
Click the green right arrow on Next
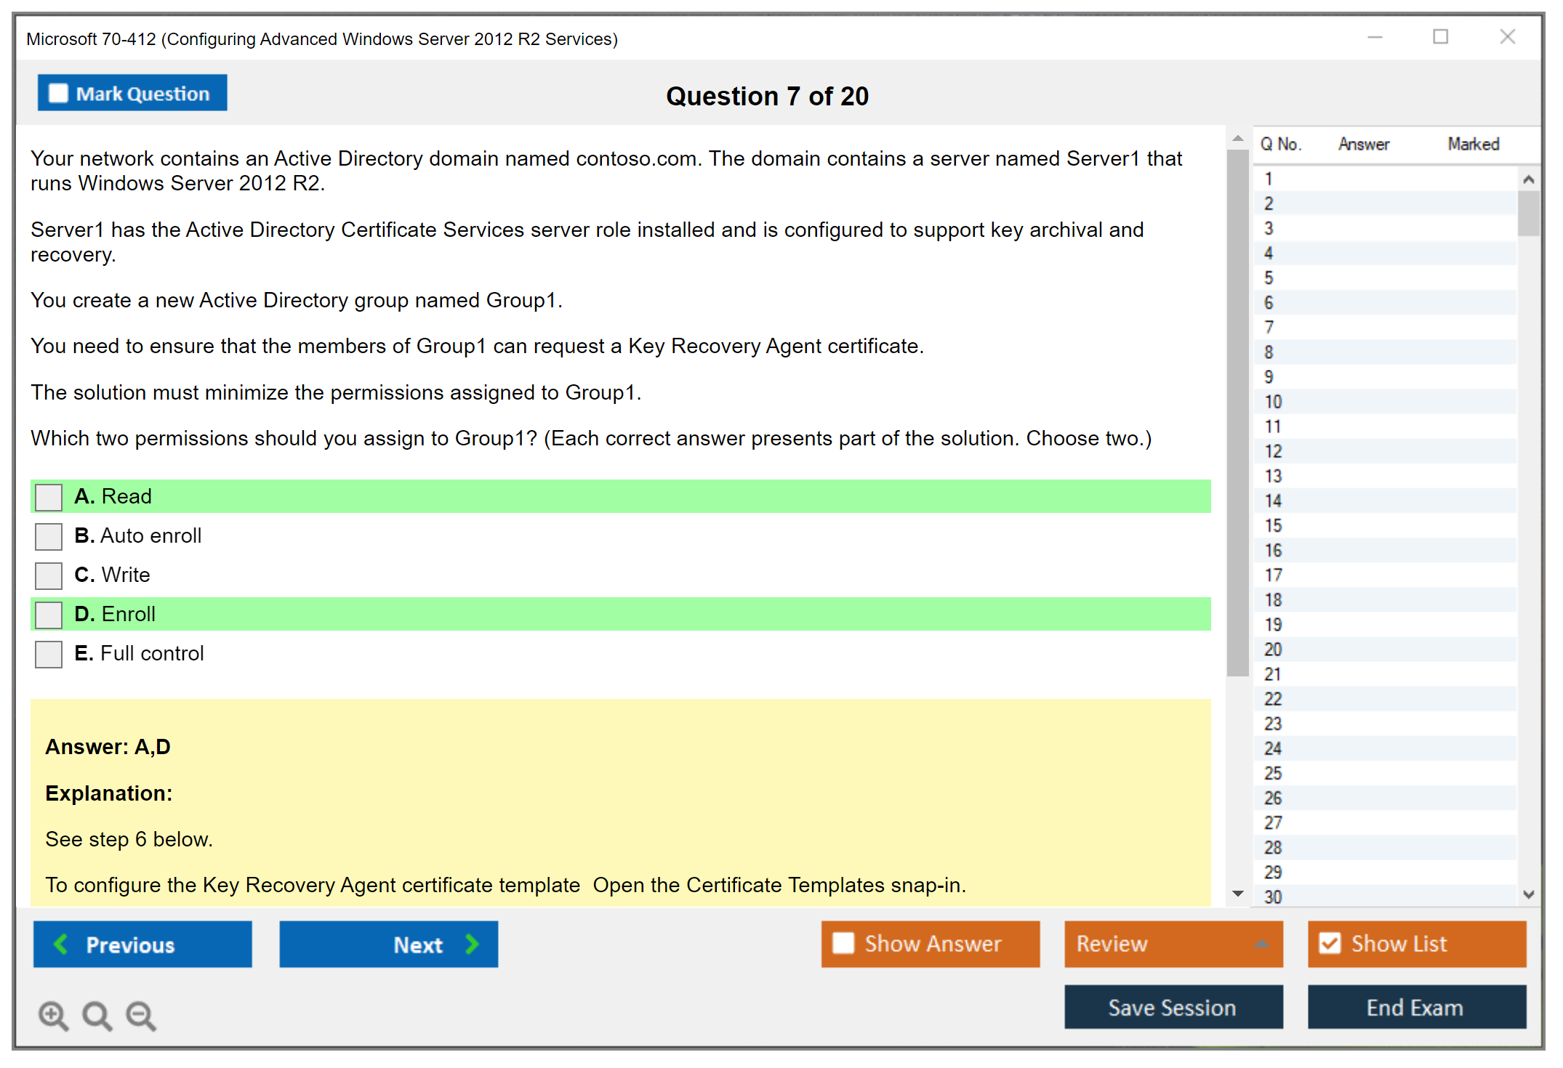[473, 944]
